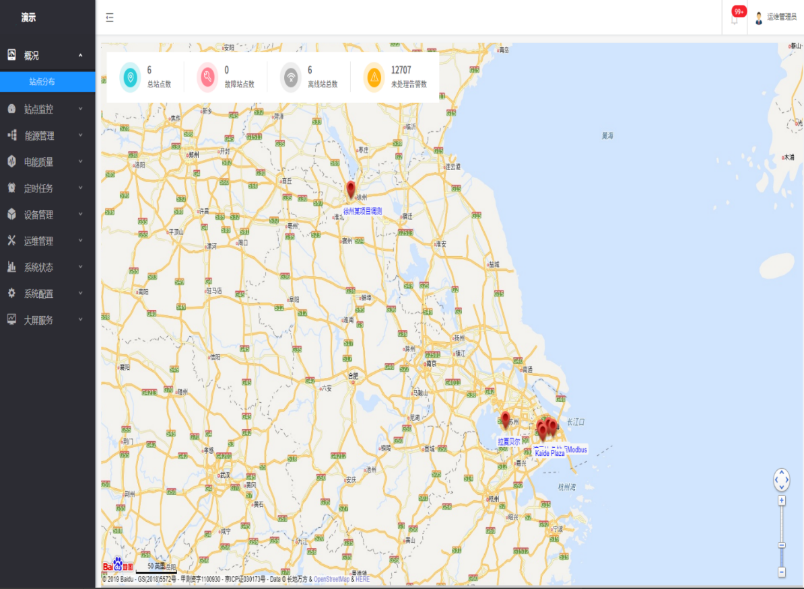Click the map zoom out minus button
804x589 pixels.
[x=782, y=572]
